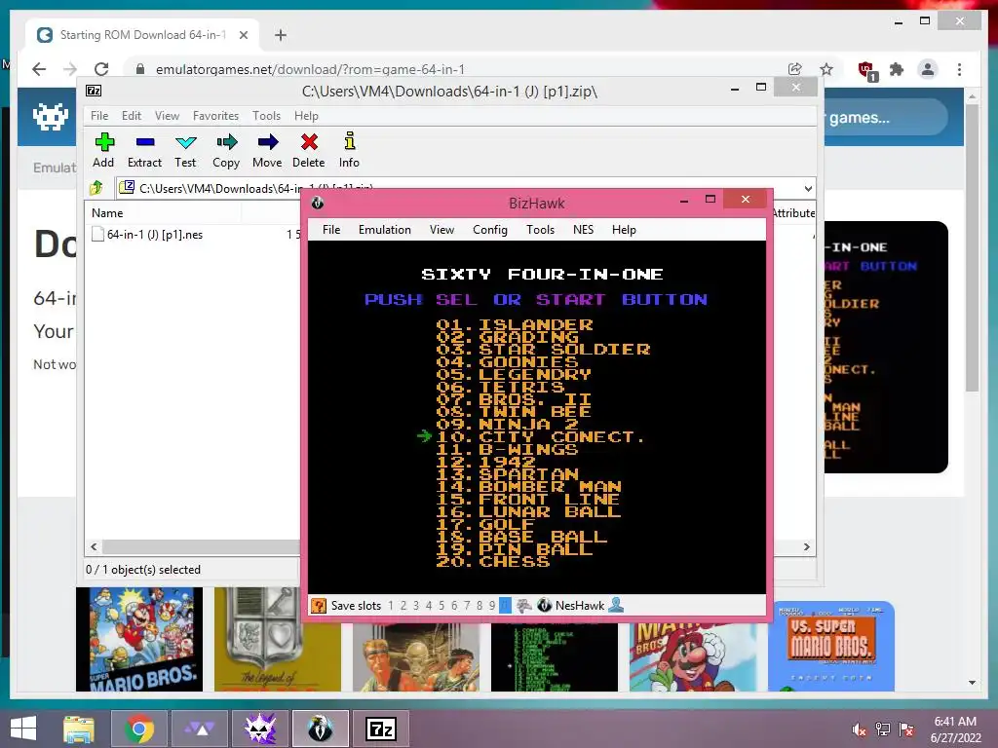Go up one folder level in 7-Zip

click(x=96, y=188)
